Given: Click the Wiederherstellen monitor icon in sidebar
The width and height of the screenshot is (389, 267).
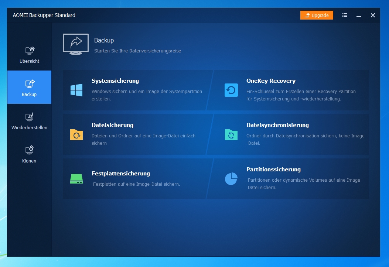Looking at the screenshot, I should point(29,117).
